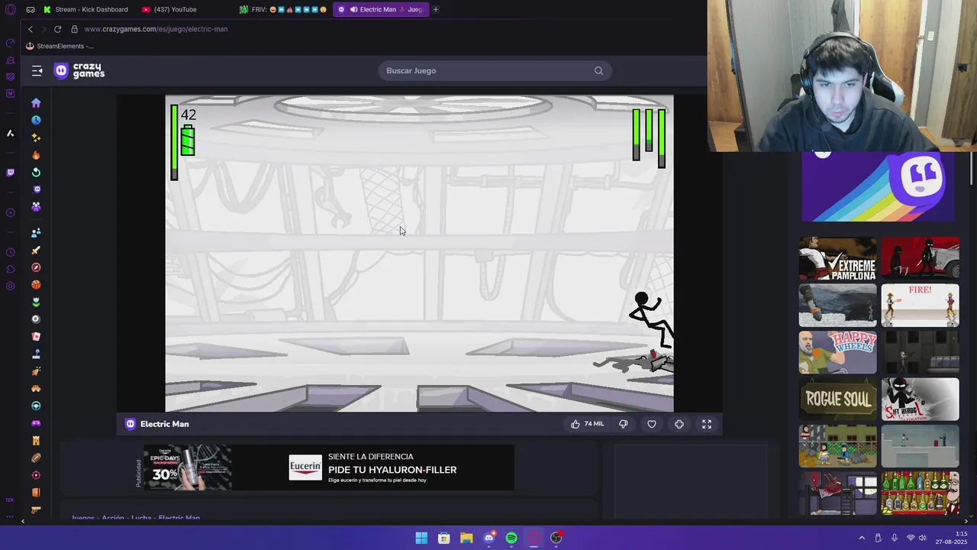
Task: Open updated games refresh icon
Action: click(x=36, y=172)
